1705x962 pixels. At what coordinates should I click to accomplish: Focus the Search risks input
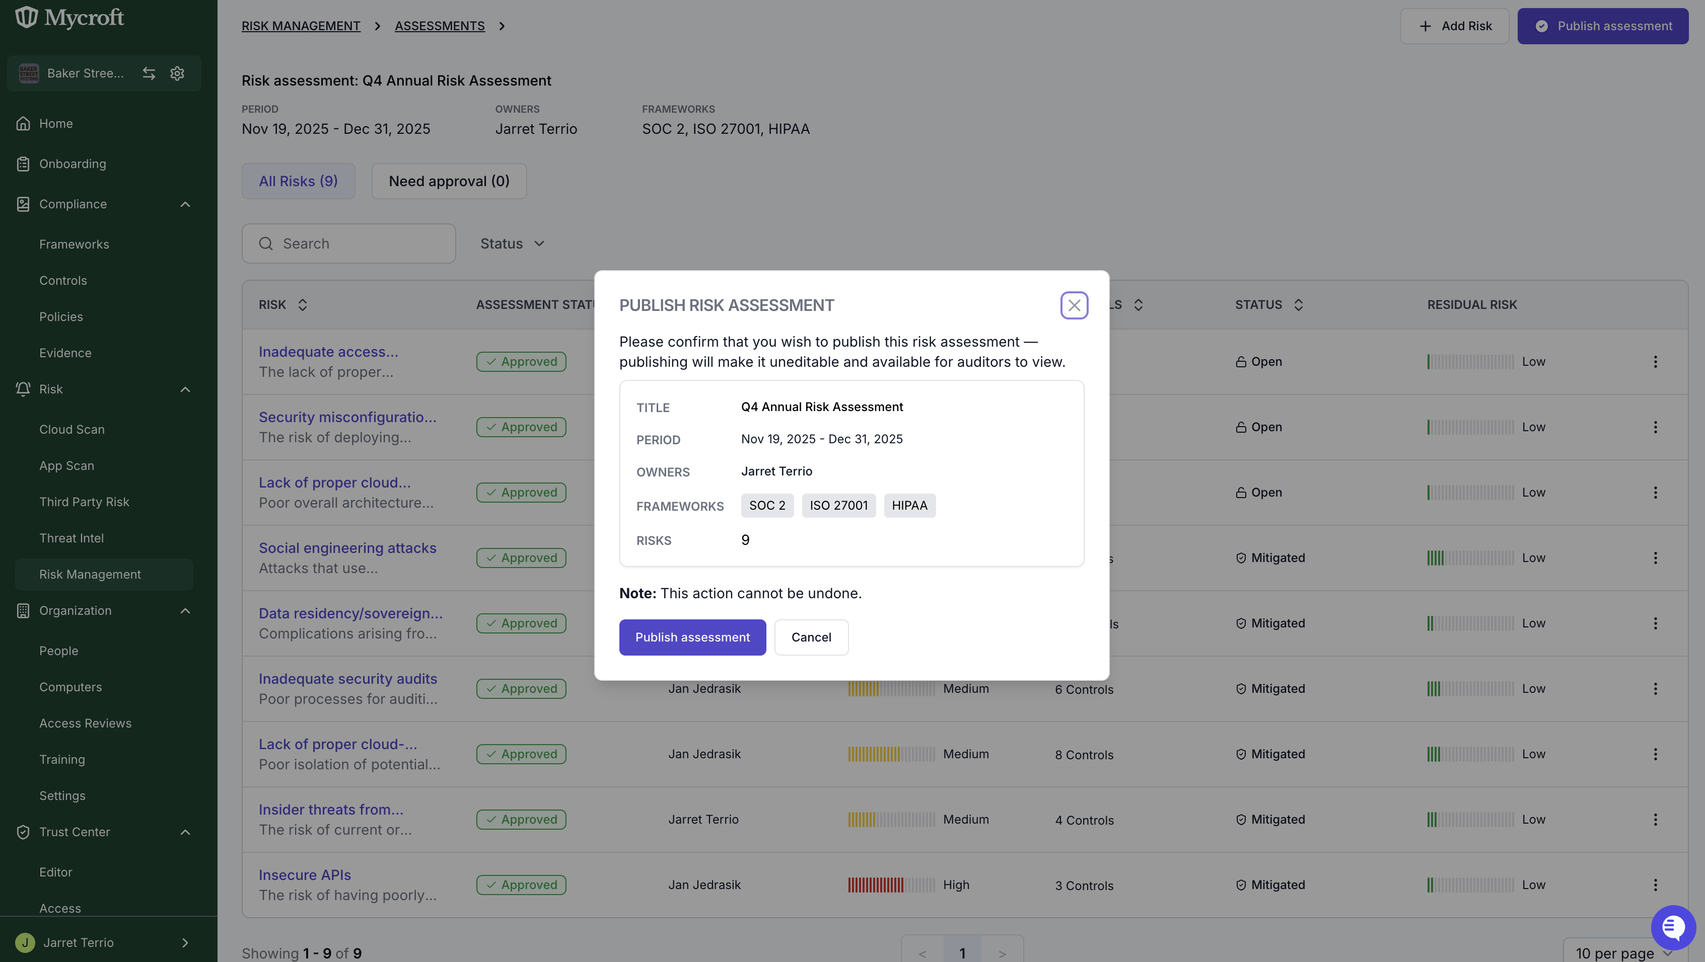coord(349,244)
